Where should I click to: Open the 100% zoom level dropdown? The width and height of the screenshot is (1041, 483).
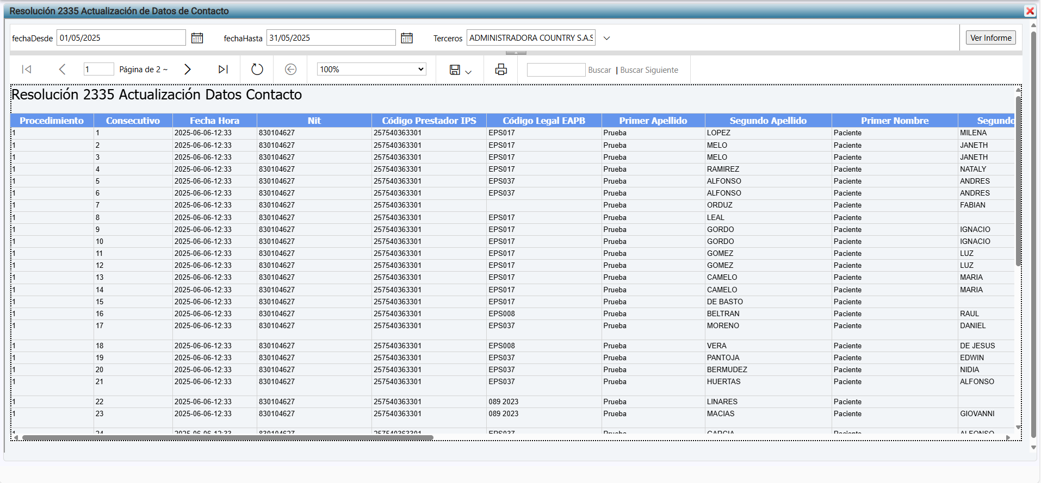coord(371,70)
